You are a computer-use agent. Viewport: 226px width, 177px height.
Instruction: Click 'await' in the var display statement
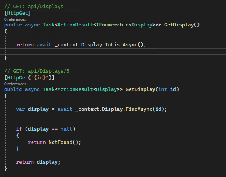(65, 109)
